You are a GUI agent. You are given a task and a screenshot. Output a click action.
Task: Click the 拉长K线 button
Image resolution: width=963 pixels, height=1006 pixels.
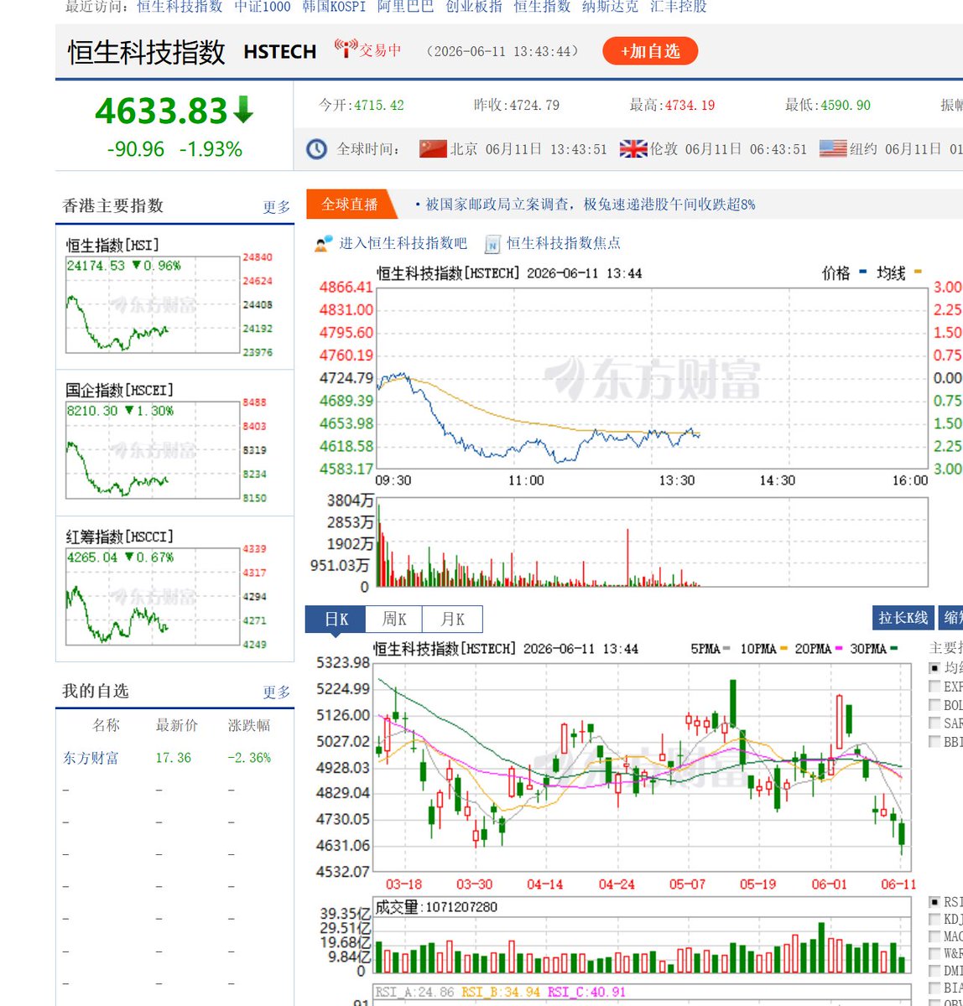[903, 618]
